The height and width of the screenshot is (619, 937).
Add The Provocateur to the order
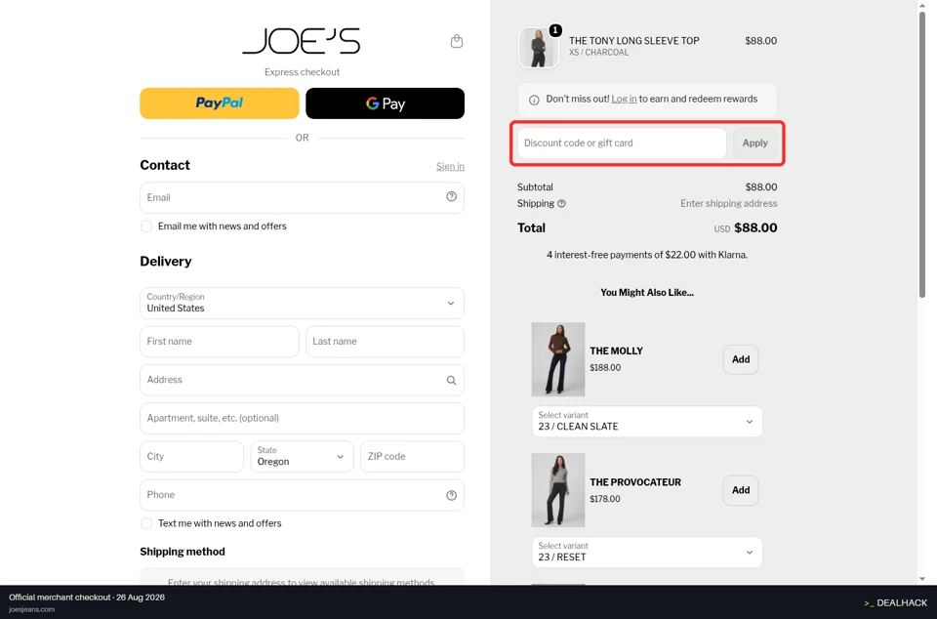[741, 490]
